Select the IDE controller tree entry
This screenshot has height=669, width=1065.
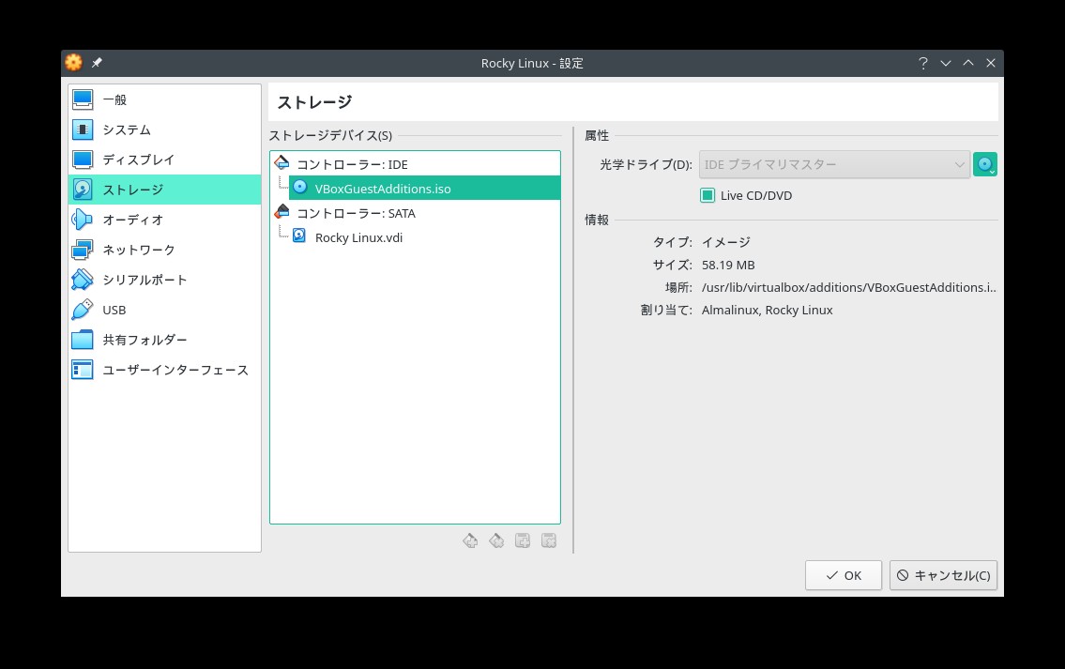click(x=352, y=164)
